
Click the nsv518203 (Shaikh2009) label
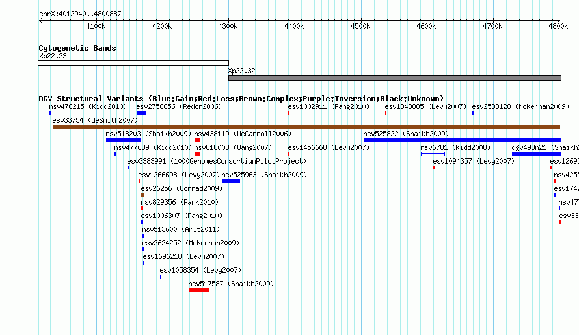tap(148, 134)
